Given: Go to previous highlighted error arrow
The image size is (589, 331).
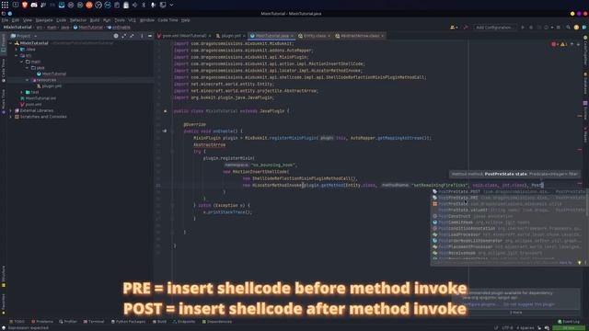Looking at the screenshot, I should tap(572, 44).
